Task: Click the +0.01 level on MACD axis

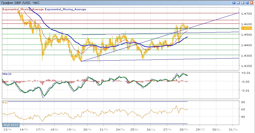Action: 246,73
